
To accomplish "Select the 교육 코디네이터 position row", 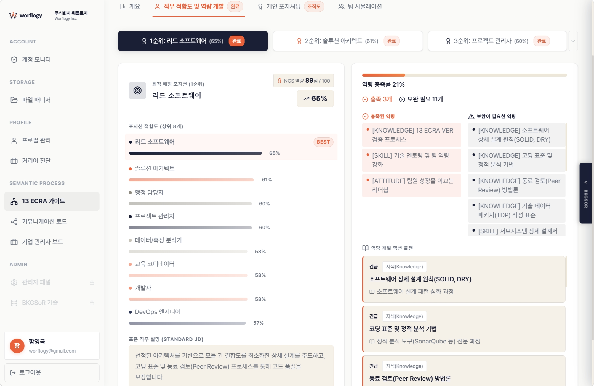I will pos(231,269).
